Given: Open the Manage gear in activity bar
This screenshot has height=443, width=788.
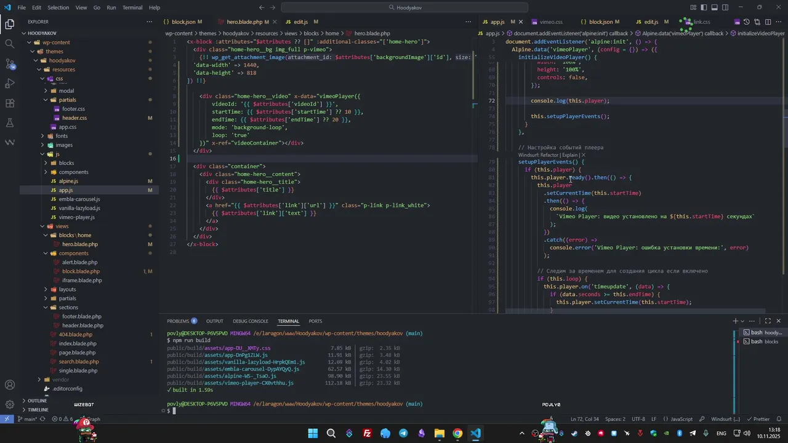Looking at the screenshot, I should click(x=9, y=405).
